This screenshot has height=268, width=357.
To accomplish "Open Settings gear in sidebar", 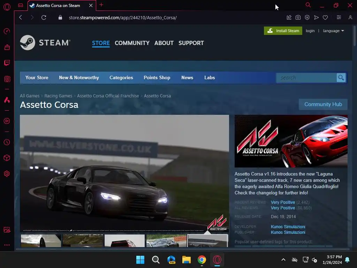I will coord(7,174).
